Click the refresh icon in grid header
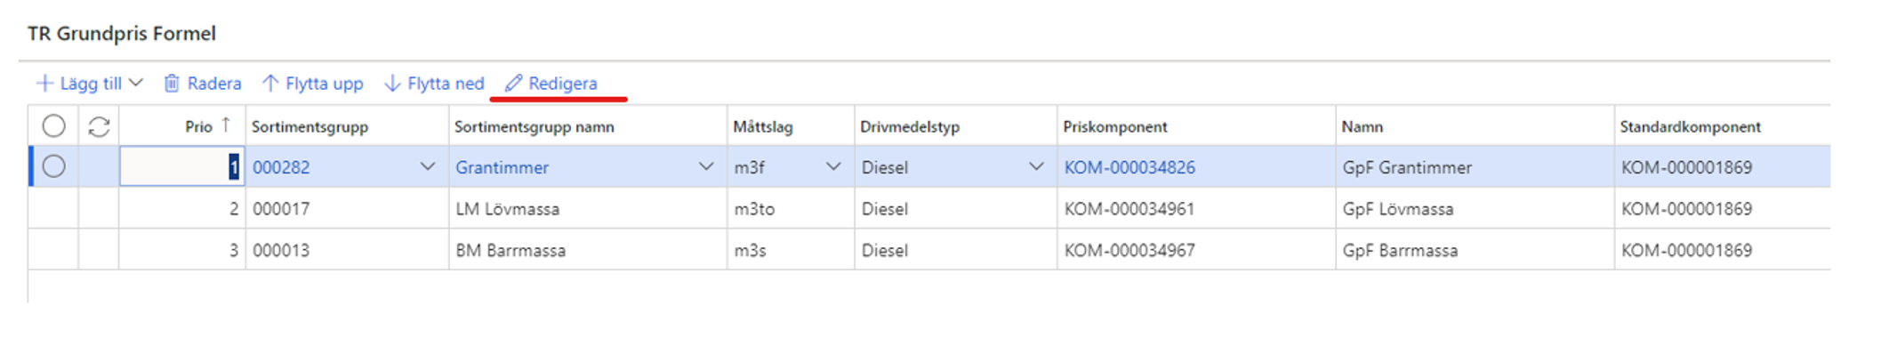Viewport: 1889px width, 338px height. coord(99,127)
